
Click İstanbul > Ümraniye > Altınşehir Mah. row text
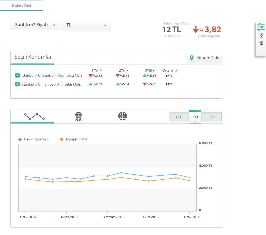(51, 84)
